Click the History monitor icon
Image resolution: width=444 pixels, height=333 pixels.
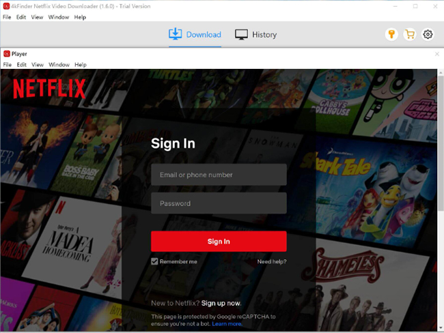point(241,35)
